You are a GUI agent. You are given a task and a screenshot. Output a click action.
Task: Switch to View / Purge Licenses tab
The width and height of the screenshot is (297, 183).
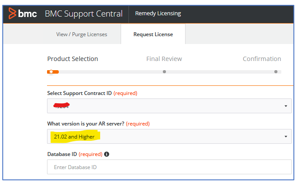[81, 34]
